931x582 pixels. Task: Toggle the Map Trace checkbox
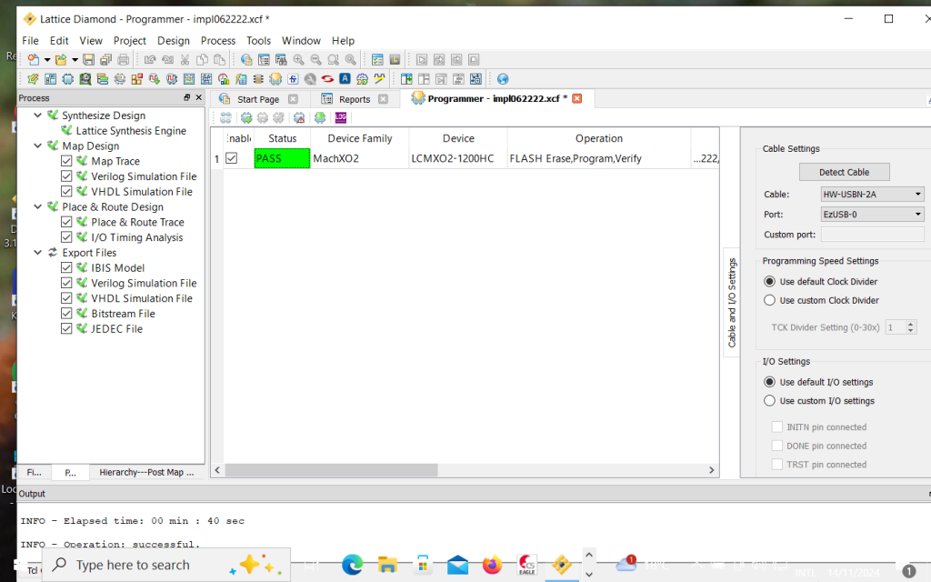click(x=66, y=161)
